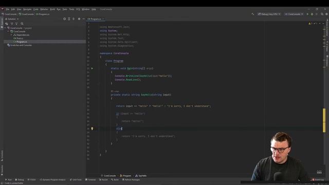This screenshot has width=329, height=185.
Task: Open Python Packages tool window
Action: click(131, 180)
